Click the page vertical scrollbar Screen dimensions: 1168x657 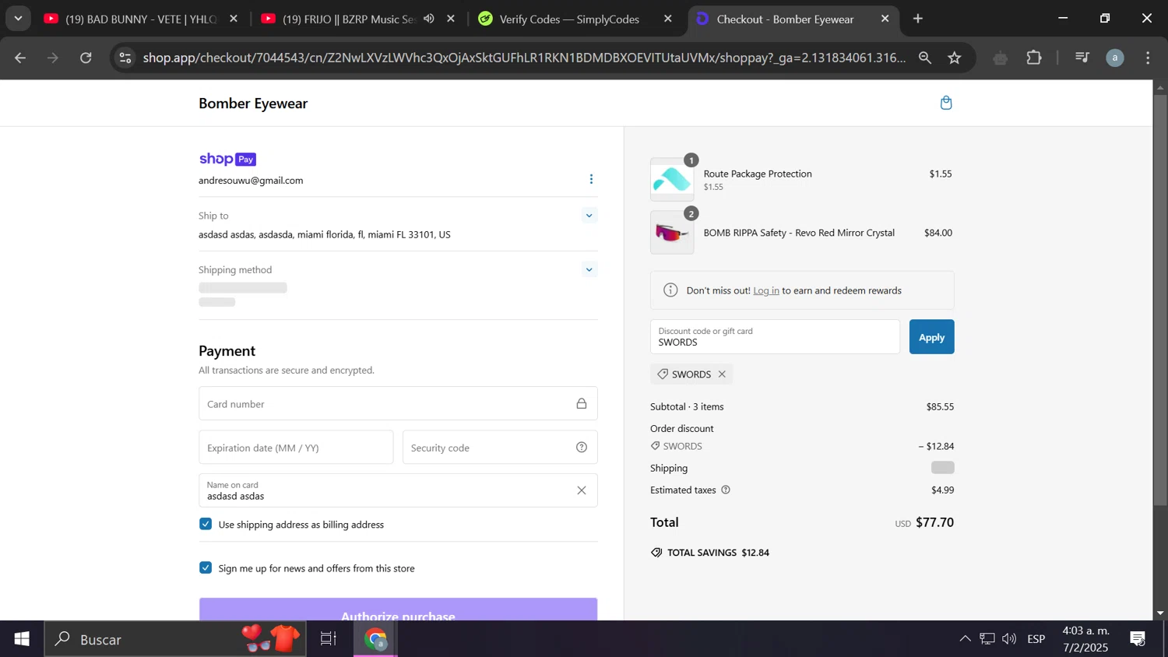pos(1160,300)
